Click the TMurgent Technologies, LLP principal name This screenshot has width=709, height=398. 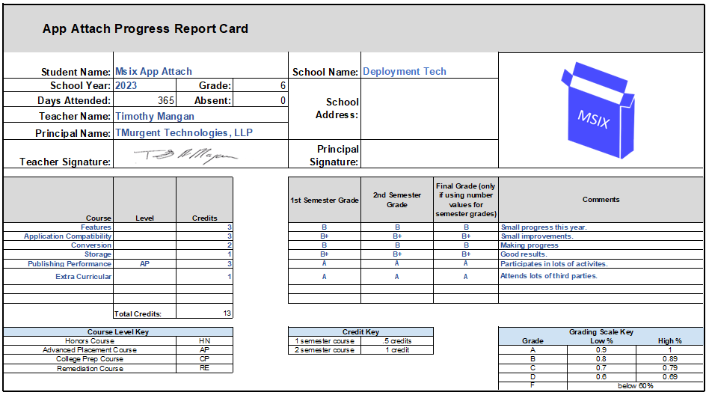point(184,132)
